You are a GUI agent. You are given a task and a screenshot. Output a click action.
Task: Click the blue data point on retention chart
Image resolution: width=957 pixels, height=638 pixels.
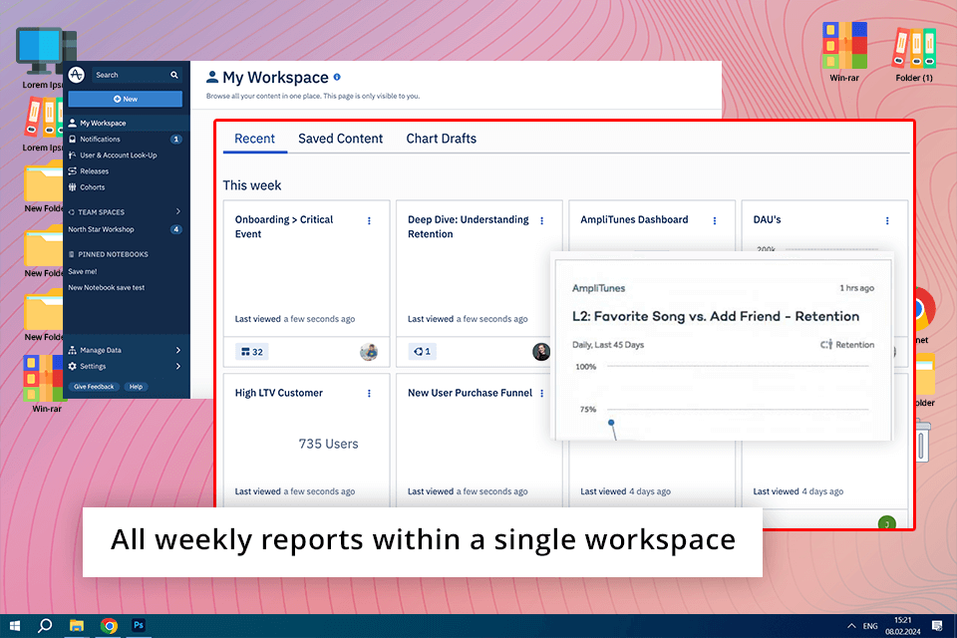[611, 423]
